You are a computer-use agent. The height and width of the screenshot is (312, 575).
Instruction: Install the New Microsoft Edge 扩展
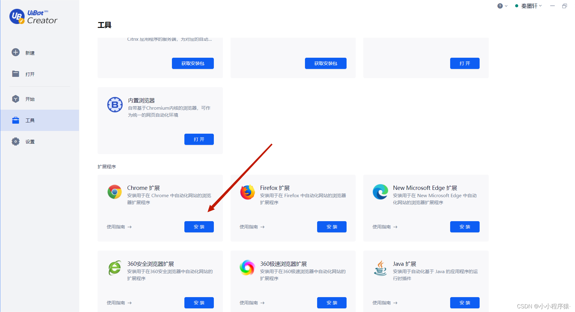point(465,227)
